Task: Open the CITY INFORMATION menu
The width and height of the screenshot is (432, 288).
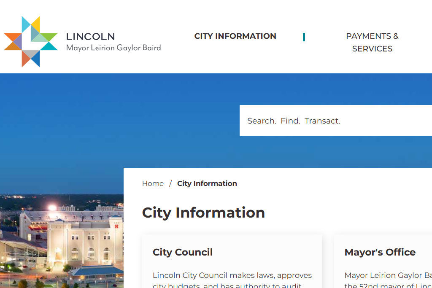Action: point(235,36)
